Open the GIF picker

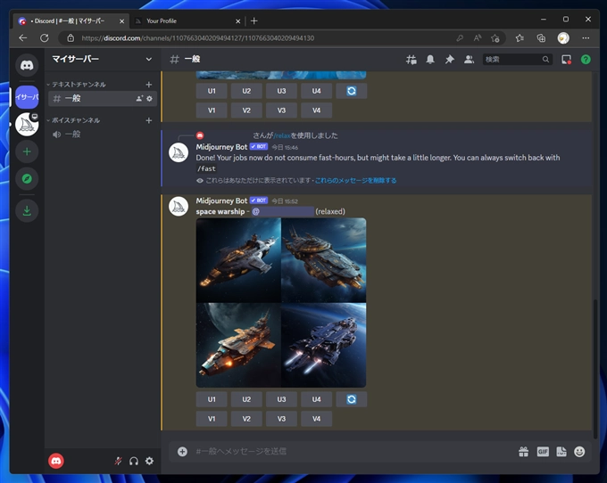pyautogui.click(x=543, y=451)
